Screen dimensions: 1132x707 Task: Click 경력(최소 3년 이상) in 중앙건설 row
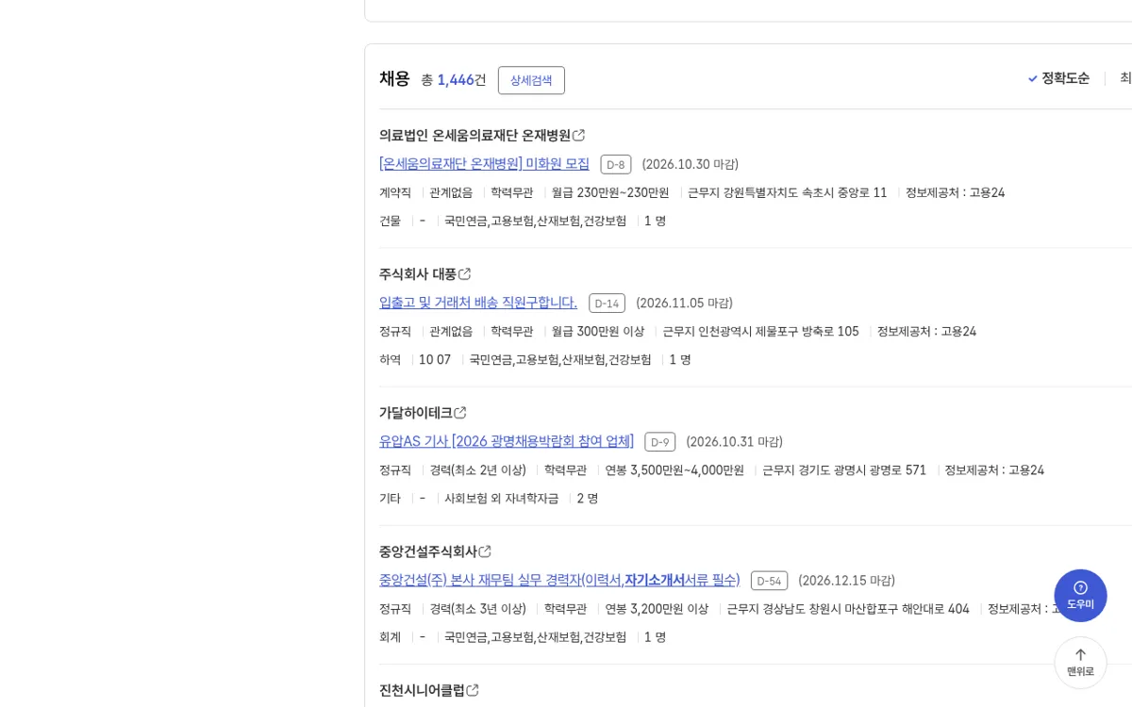point(478,608)
